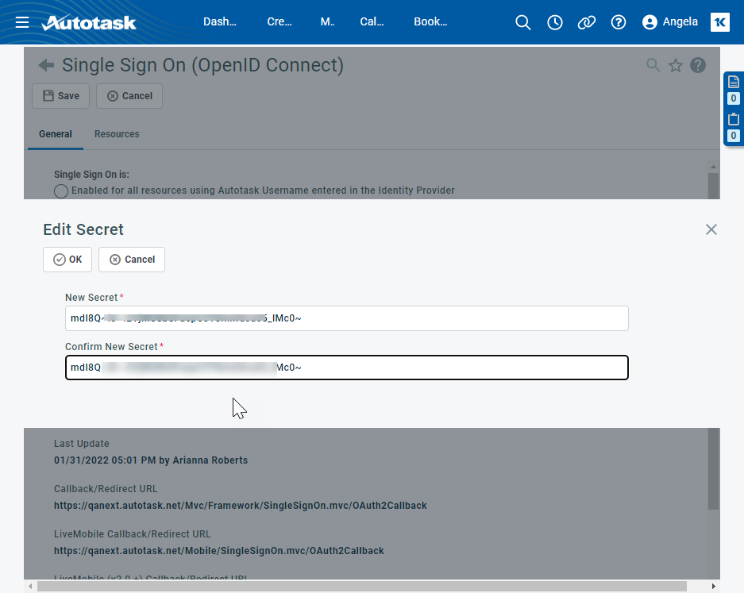744x593 pixels.
Task: Open the menu labeled M..
Action: (327, 21)
